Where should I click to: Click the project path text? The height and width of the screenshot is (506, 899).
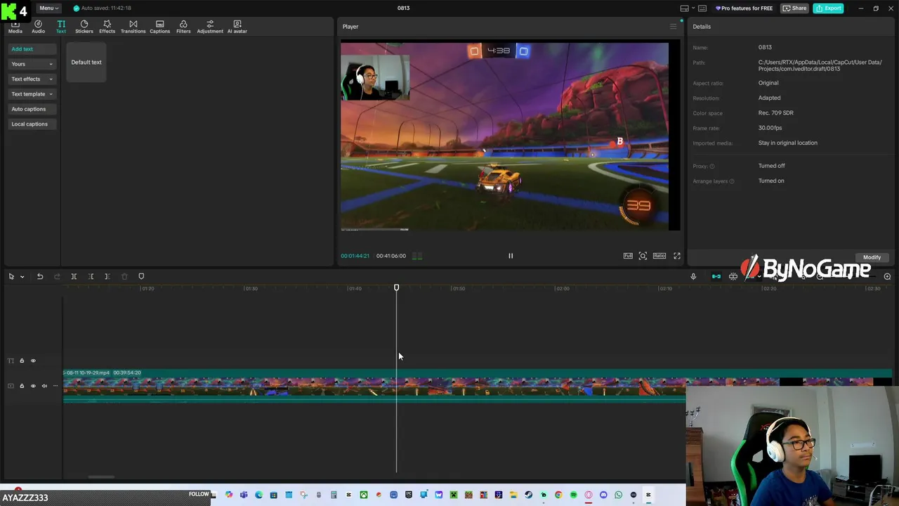click(x=820, y=65)
